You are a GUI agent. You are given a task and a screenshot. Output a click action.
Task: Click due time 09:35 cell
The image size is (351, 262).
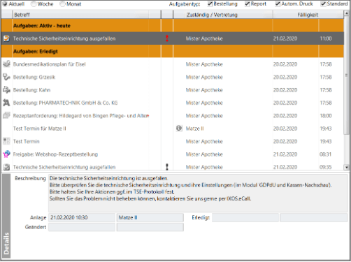click(326, 167)
